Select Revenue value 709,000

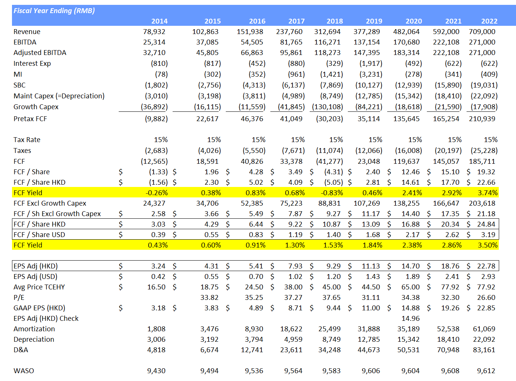pyautogui.click(x=482, y=32)
